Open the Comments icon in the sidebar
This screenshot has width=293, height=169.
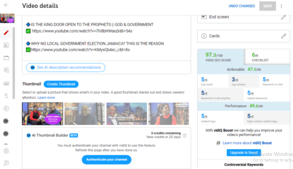point(6,70)
